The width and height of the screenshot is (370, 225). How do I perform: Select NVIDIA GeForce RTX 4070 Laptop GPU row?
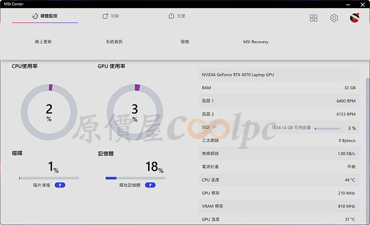[x=279, y=75]
